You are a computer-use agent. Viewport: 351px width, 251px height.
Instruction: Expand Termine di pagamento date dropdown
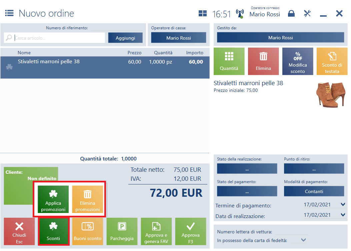pos(343,205)
